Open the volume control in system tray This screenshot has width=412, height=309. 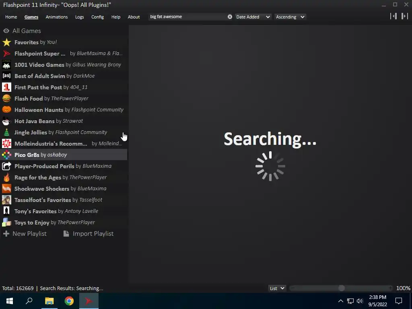(x=360, y=301)
